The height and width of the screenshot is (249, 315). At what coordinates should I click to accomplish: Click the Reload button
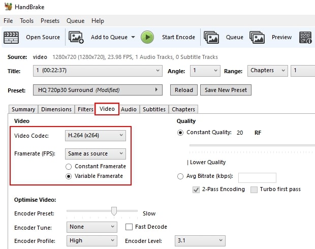(x=184, y=90)
